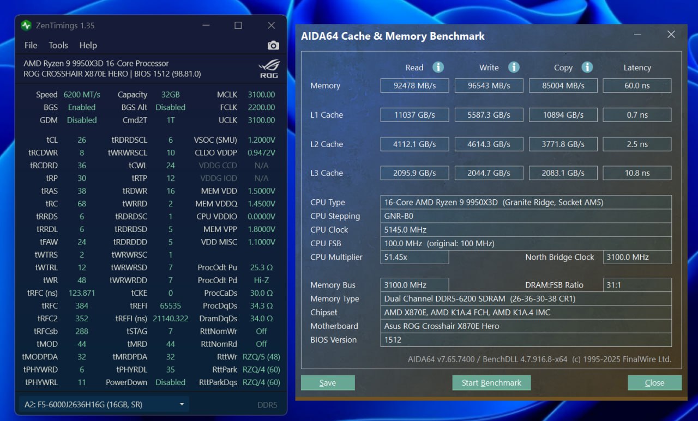Click the Chipset AMD X870E field
The width and height of the screenshot is (698, 421).
click(526, 313)
